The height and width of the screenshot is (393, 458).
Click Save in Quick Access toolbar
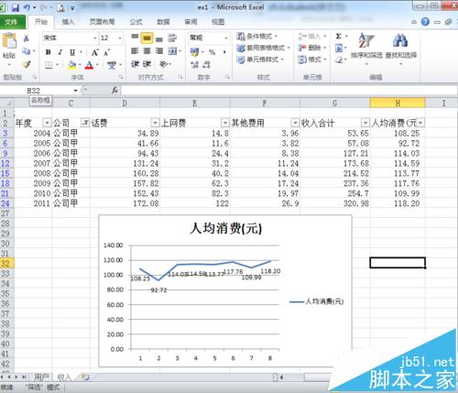tap(16, 7)
